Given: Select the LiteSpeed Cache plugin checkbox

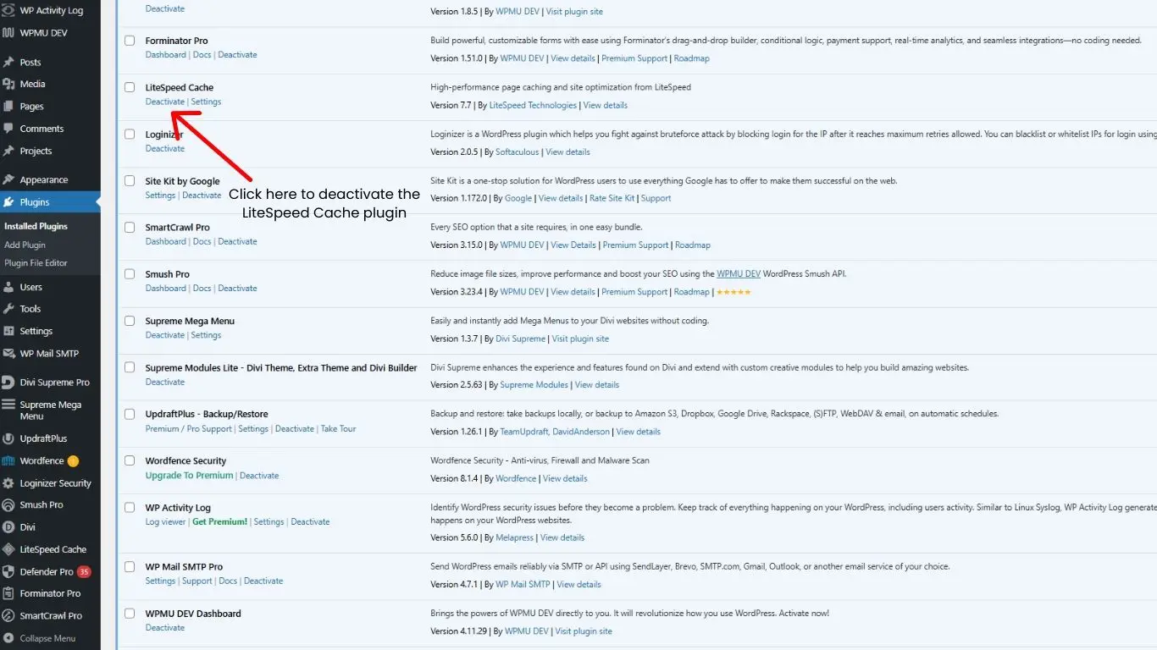Looking at the screenshot, I should click(x=130, y=86).
